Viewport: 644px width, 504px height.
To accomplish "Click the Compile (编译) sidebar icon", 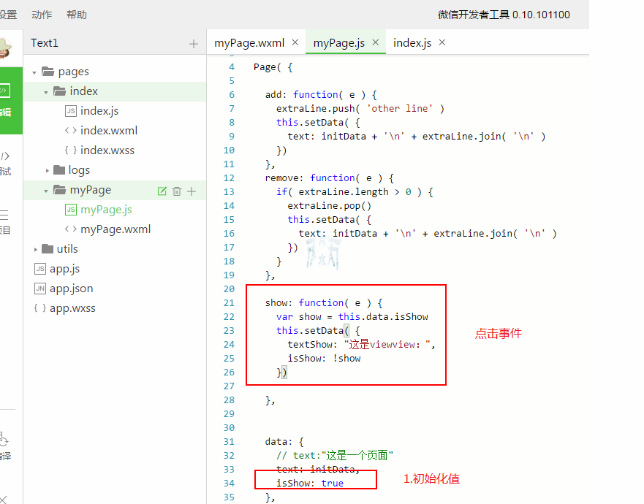I will 5,446.
